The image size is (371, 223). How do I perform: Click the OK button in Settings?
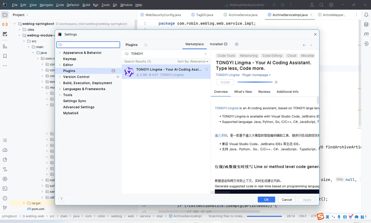pos(266,200)
